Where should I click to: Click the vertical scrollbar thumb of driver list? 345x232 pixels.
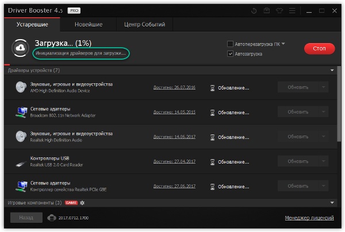339,104
